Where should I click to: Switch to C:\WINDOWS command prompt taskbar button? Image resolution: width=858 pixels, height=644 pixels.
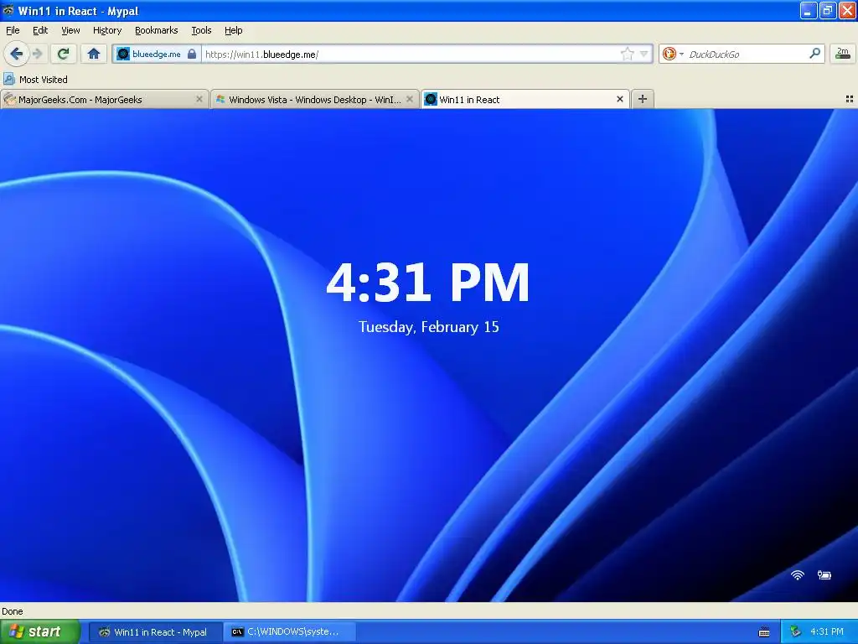289,632
